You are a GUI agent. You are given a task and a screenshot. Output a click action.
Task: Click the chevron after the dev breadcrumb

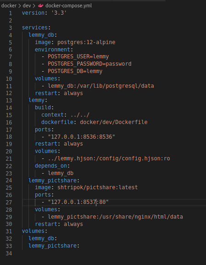34,6
